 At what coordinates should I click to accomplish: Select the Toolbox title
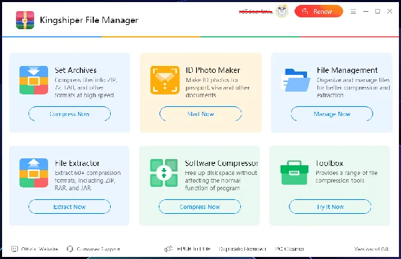[329, 163]
